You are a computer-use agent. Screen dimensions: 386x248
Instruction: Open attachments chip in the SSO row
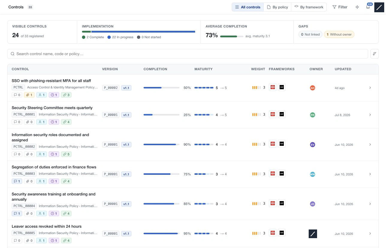tap(29, 95)
